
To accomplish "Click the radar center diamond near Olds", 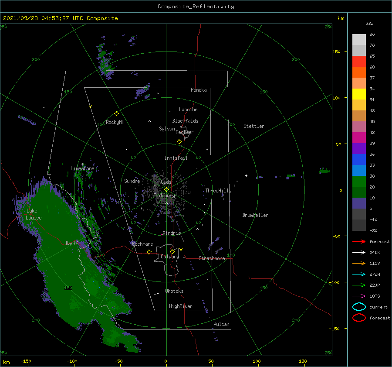I will pos(166,190).
